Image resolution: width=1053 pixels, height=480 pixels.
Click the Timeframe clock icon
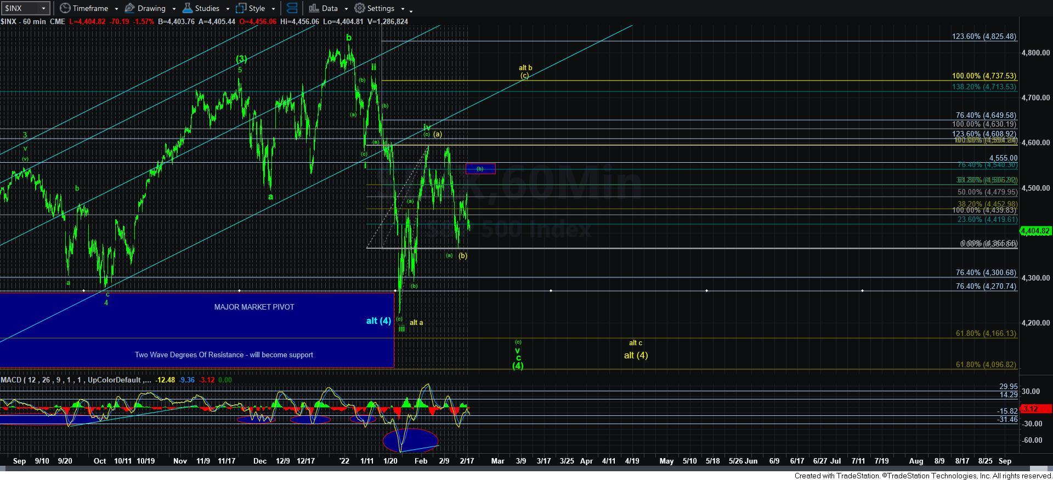[x=65, y=8]
